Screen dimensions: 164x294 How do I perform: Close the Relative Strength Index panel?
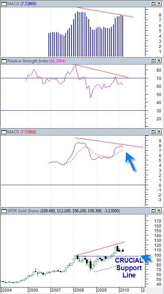158,61
